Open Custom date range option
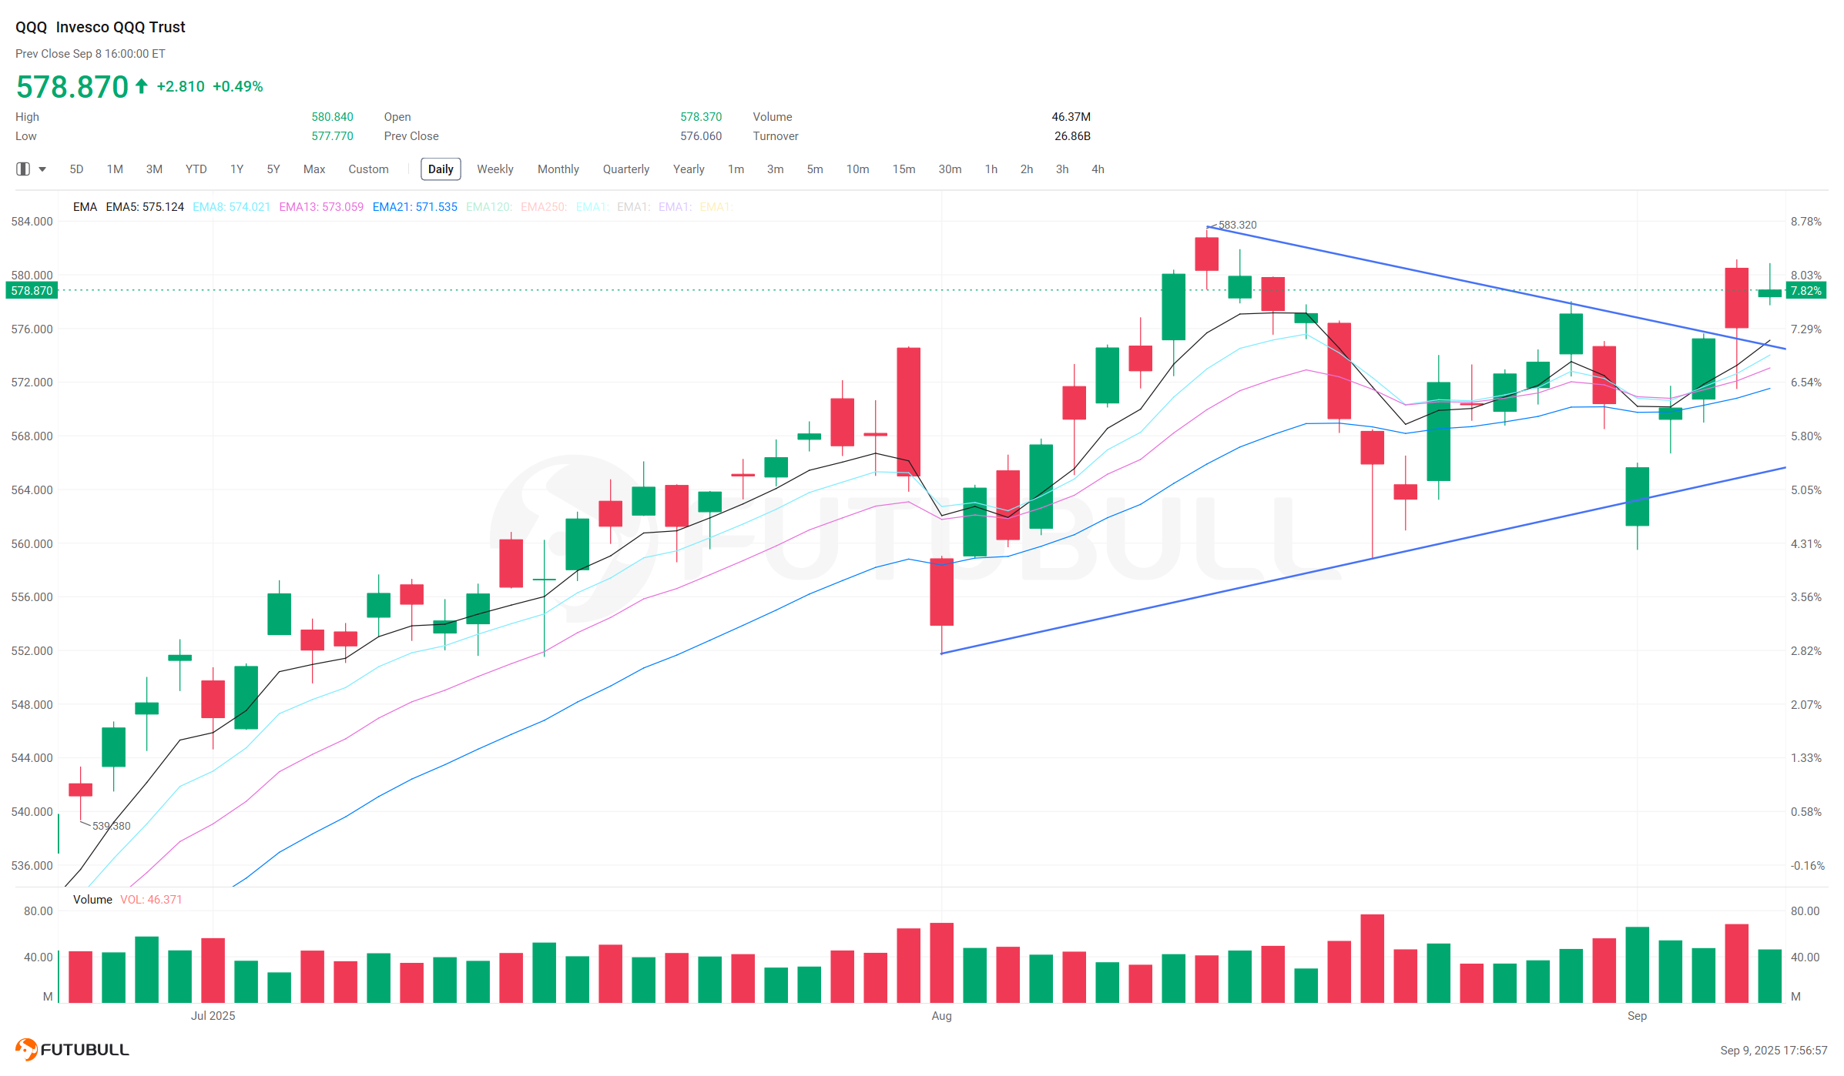1844x1076 pixels. [368, 169]
